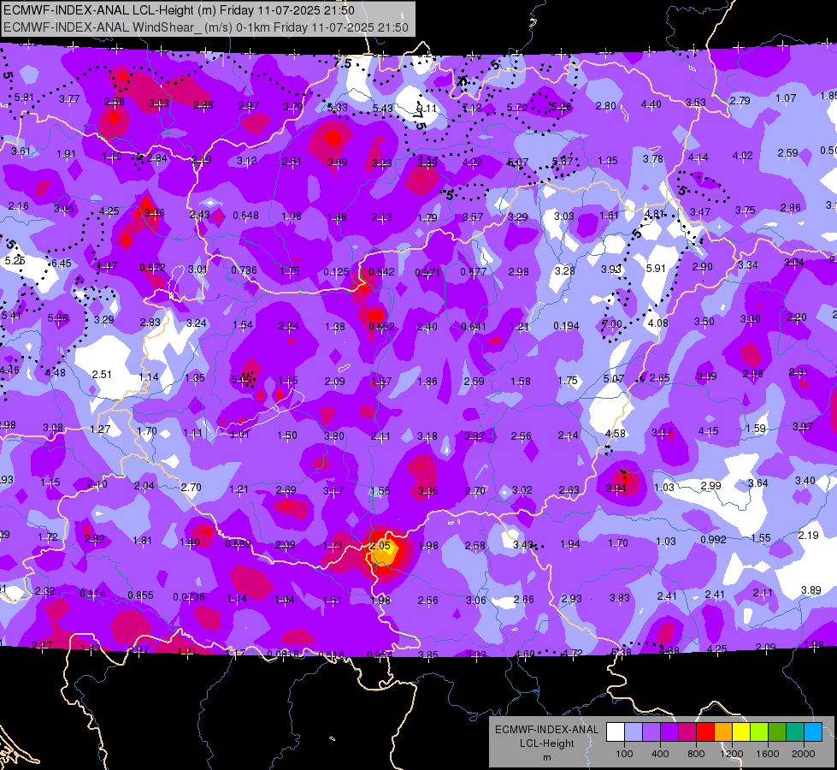Click the wind shear value 0.652
The height and width of the screenshot is (770, 837).
[x=381, y=327]
